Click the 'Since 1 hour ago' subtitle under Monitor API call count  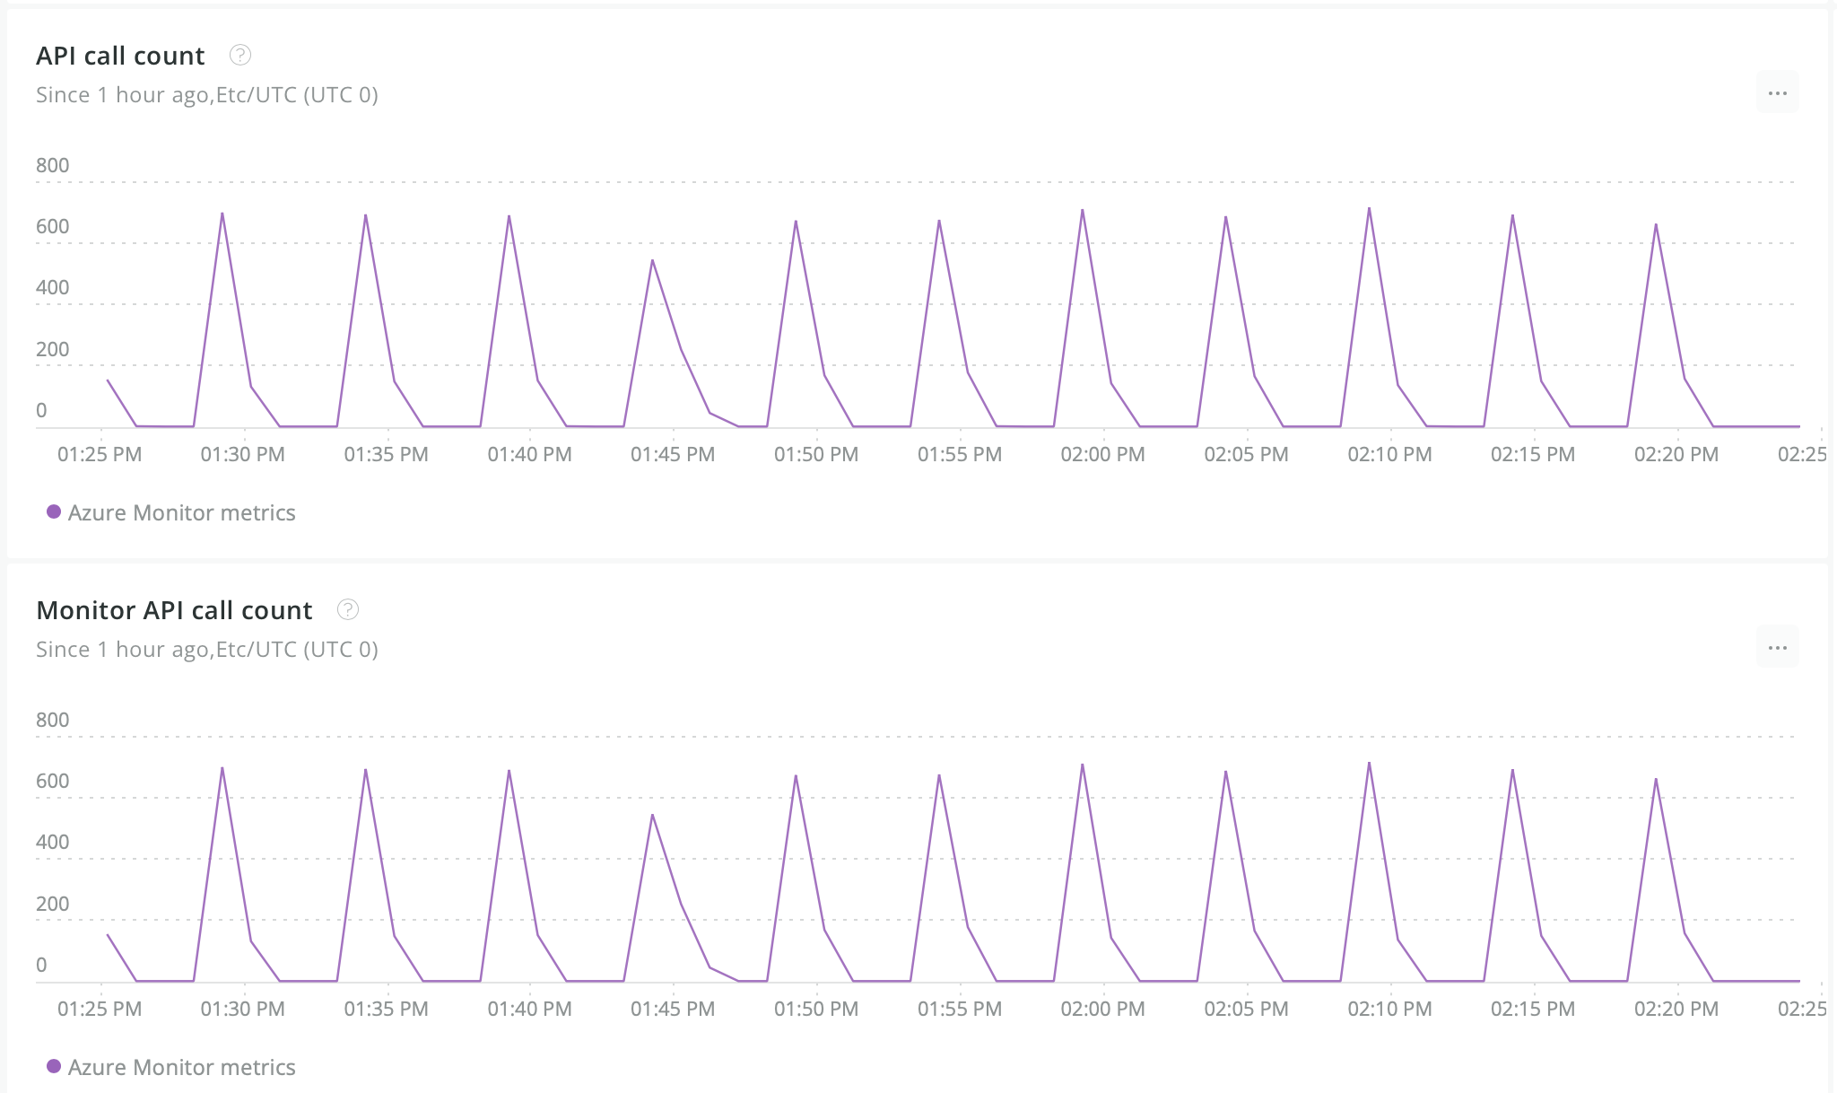[x=207, y=650]
